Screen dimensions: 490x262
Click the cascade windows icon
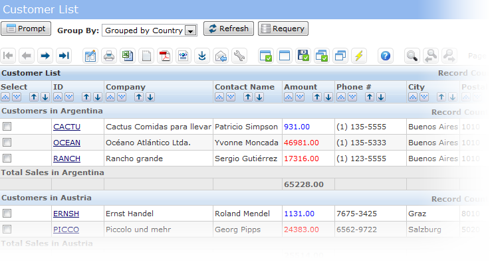coord(340,56)
